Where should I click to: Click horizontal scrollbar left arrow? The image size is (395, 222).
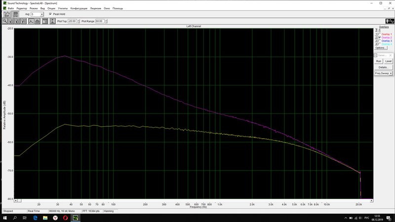16,201
